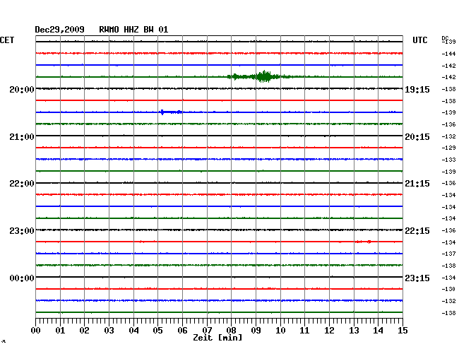Select the 00:00 CET time label

22,278
